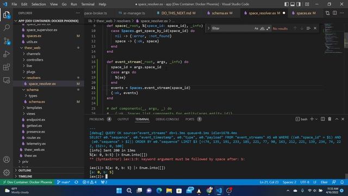348x196 pixels.
Task: Switch to the Output panel tab
Action: (123, 119)
